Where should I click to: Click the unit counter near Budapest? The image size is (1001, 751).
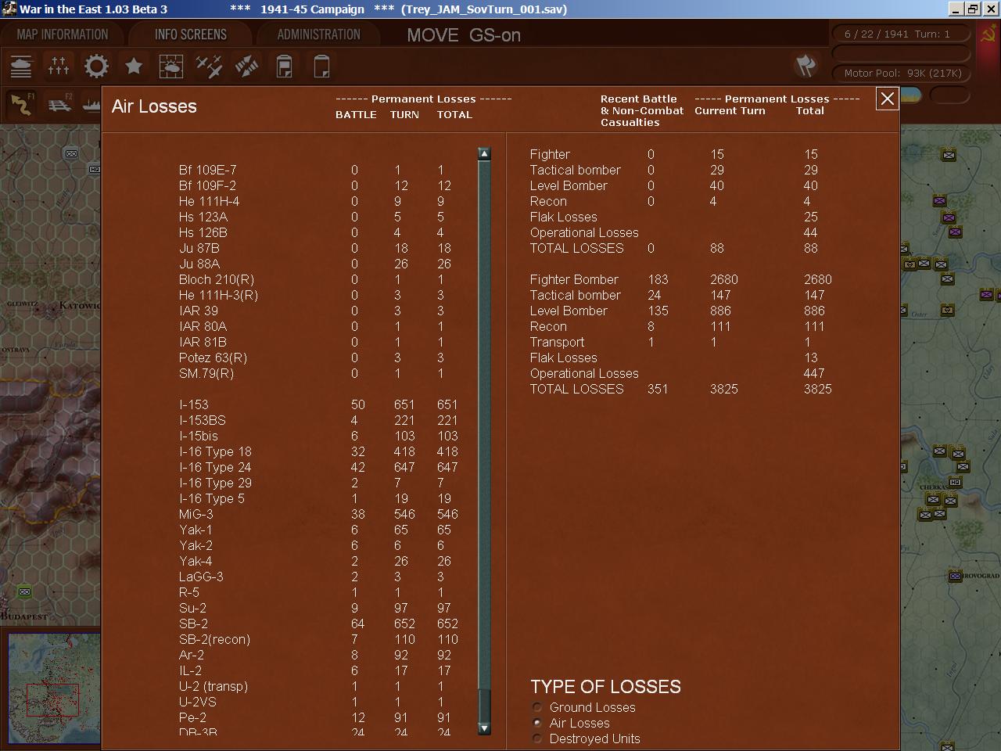24,592
